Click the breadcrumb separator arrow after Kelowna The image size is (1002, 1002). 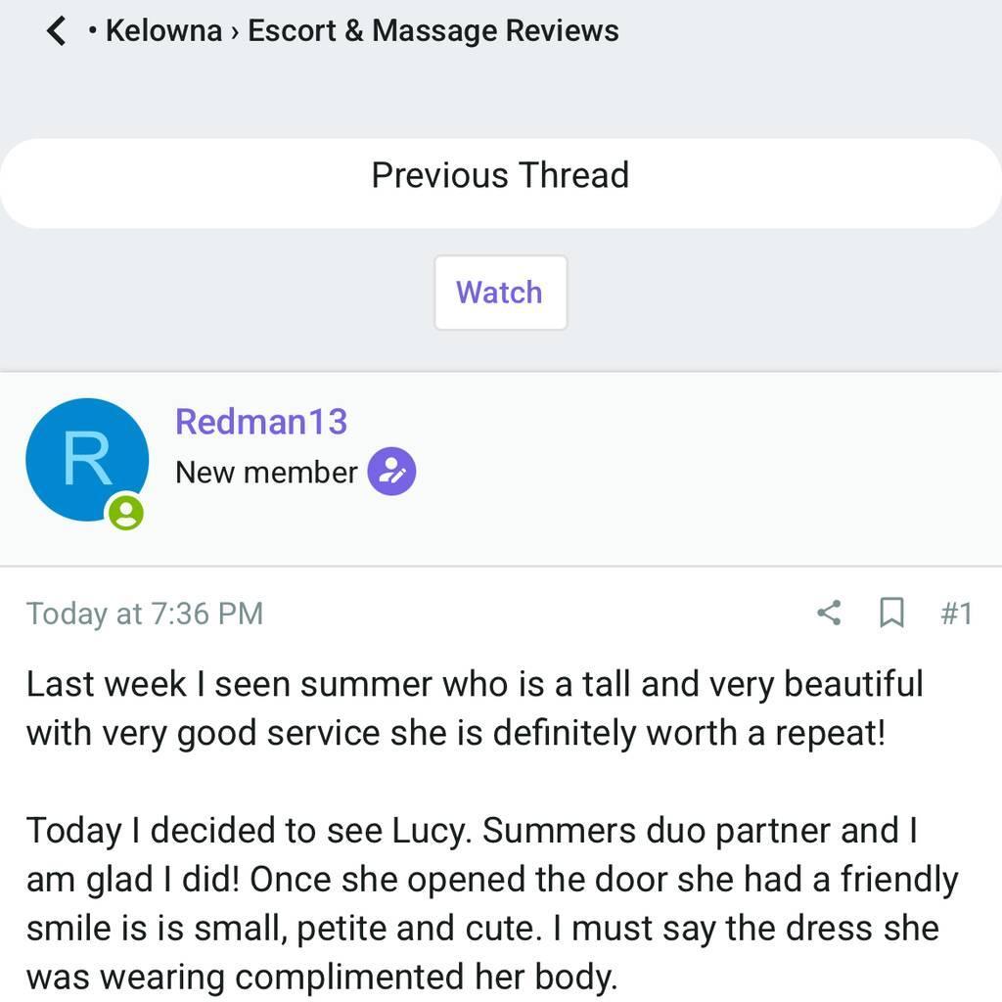click(235, 32)
